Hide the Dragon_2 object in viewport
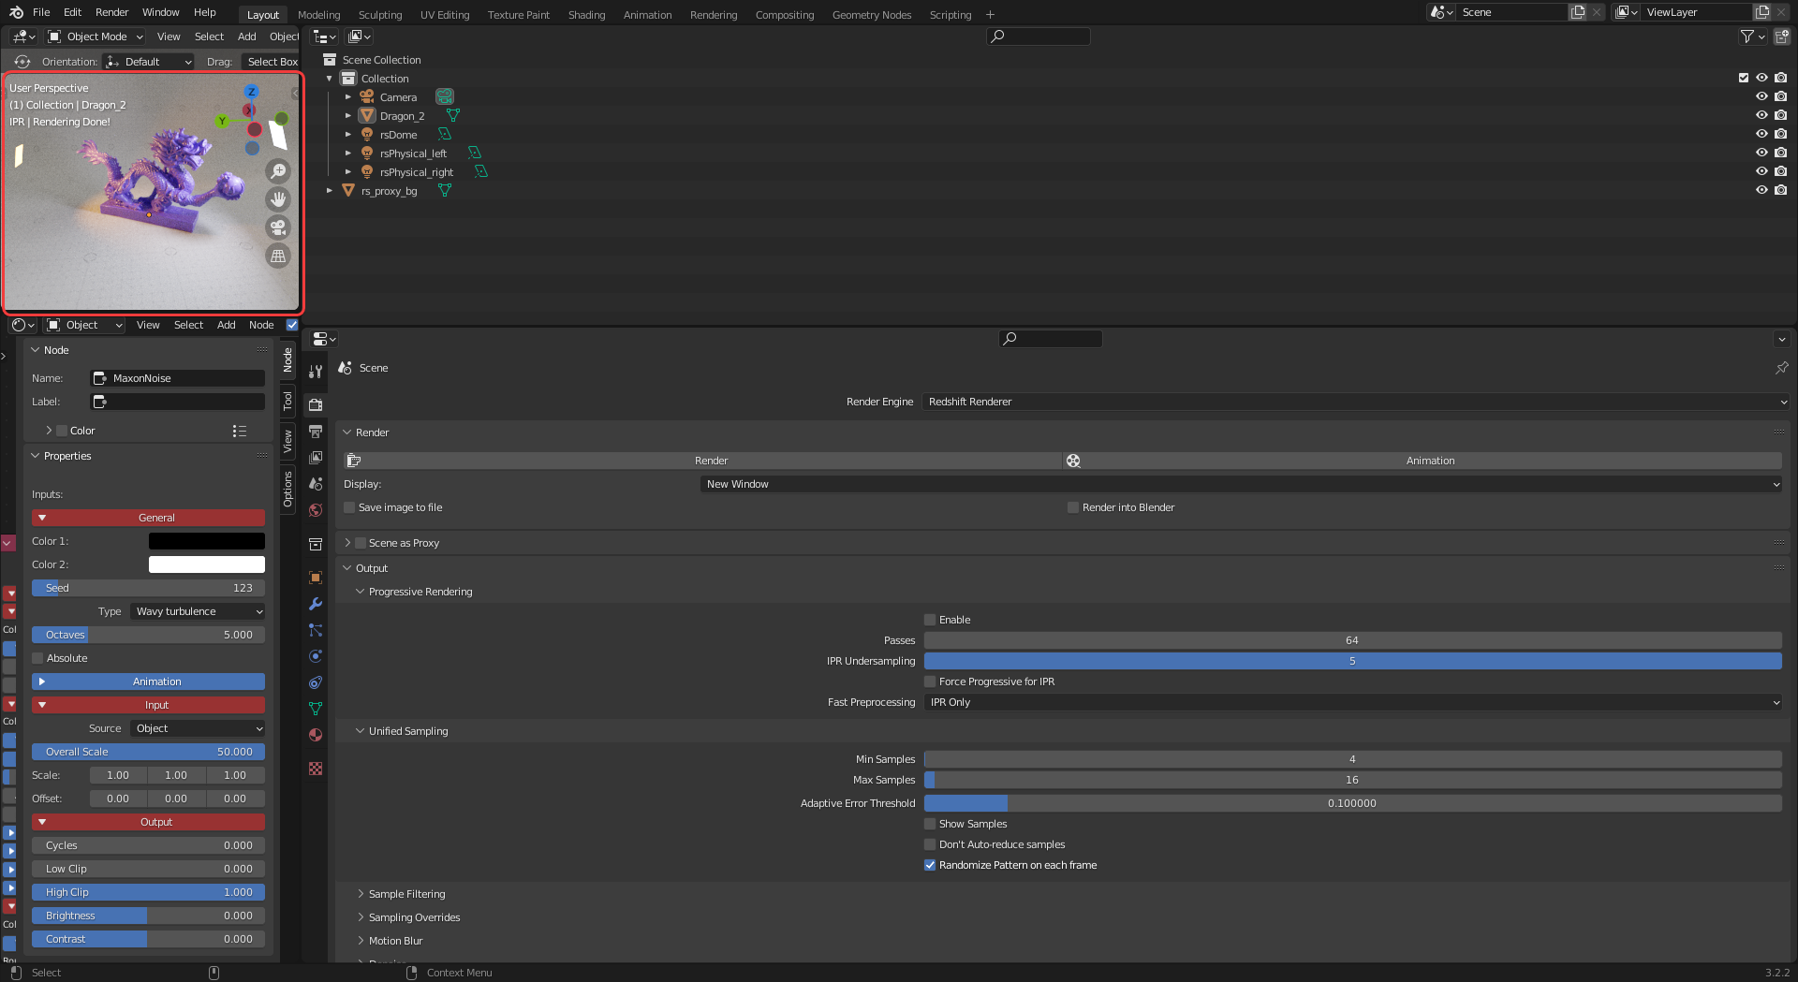Image resolution: width=1798 pixels, height=982 pixels. (1761, 115)
